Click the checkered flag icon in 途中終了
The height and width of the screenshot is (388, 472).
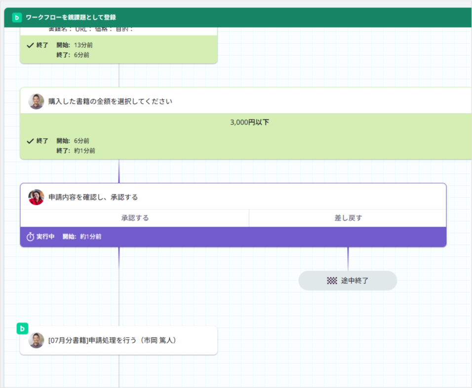332,281
